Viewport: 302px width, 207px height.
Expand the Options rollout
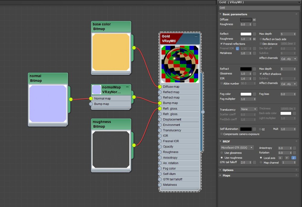coord(228,170)
